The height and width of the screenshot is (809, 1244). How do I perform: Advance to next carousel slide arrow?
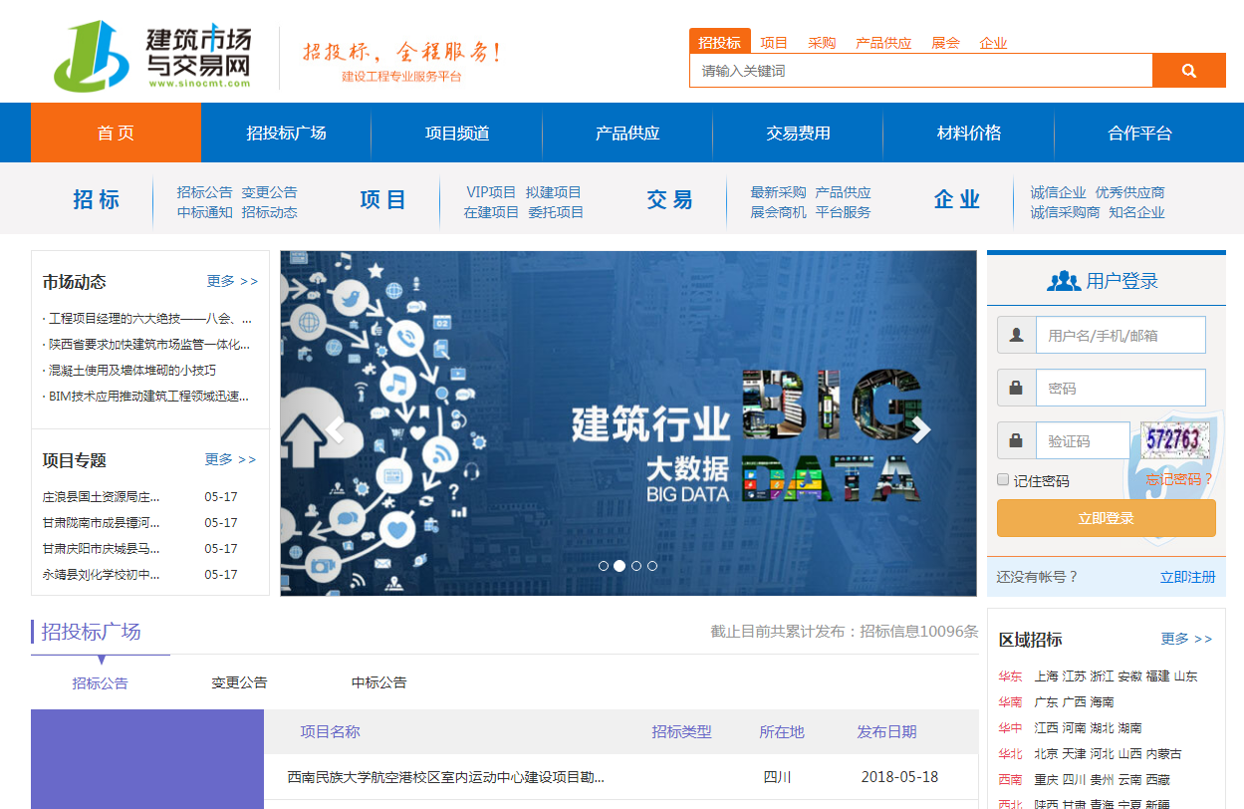[x=922, y=430]
